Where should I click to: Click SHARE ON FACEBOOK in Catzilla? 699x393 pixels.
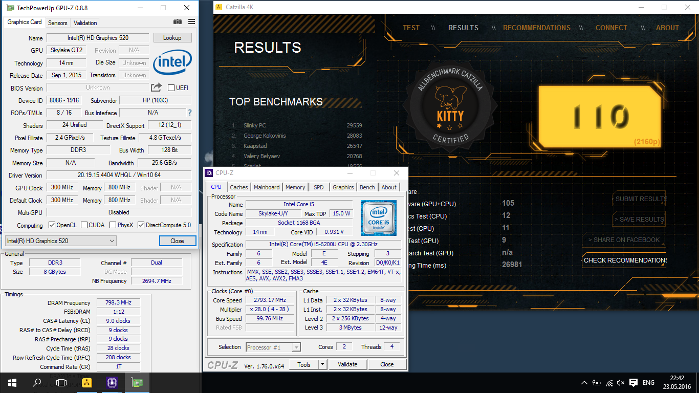pyautogui.click(x=624, y=239)
